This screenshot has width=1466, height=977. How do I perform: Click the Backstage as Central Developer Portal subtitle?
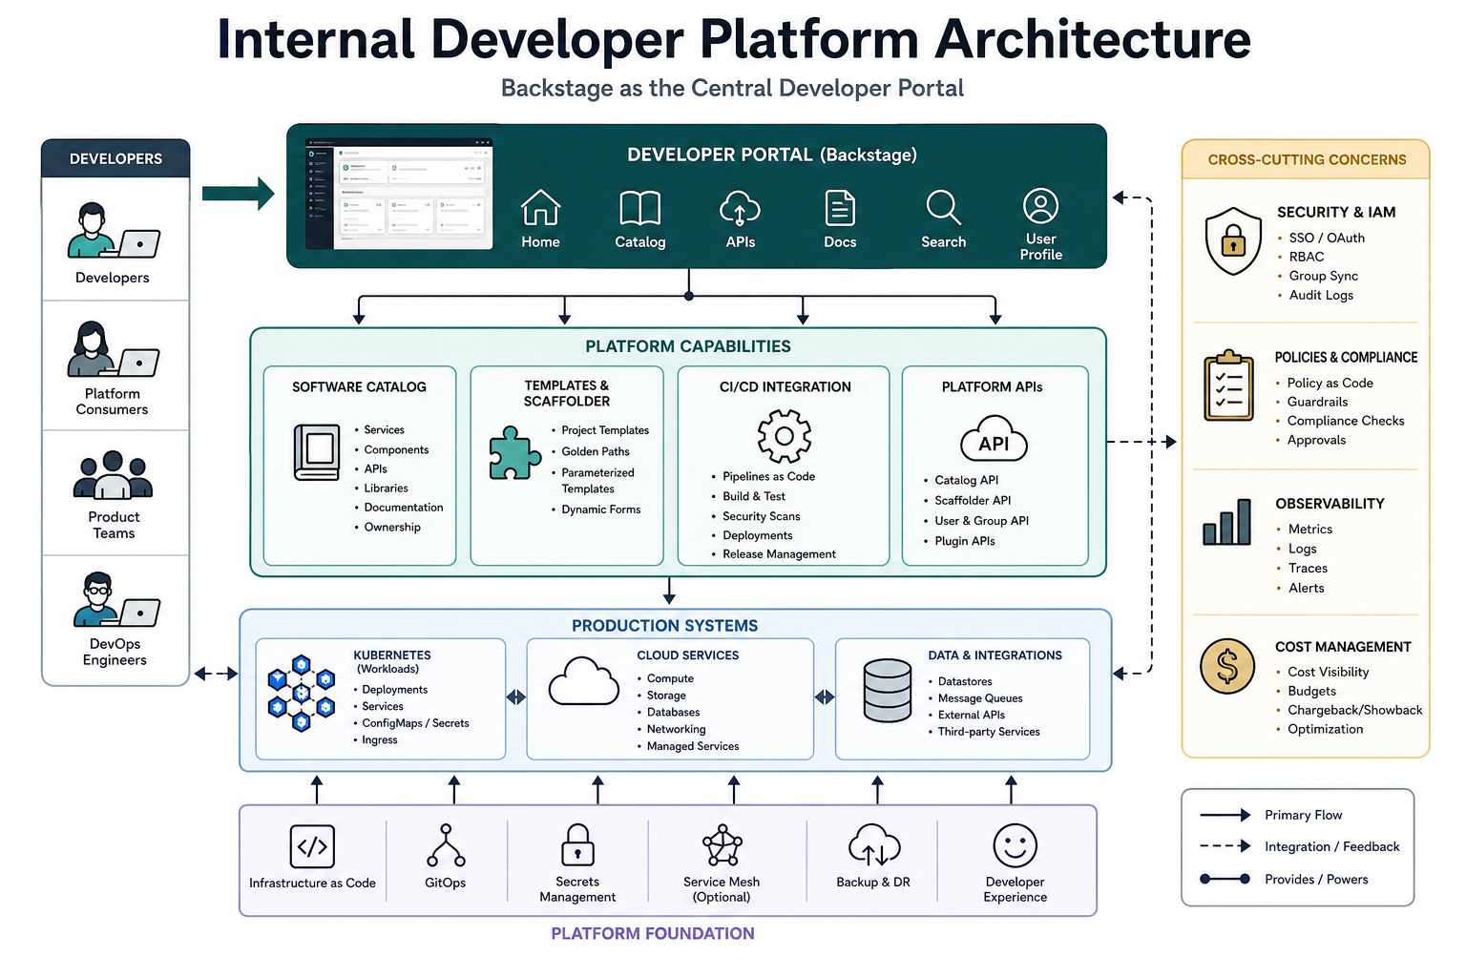(732, 89)
